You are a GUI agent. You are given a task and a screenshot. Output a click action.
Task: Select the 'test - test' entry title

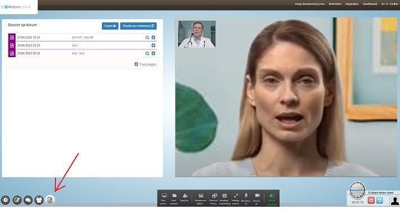[x=78, y=53]
